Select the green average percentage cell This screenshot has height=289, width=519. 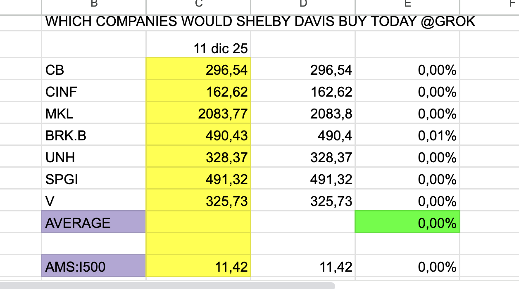click(x=407, y=223)
